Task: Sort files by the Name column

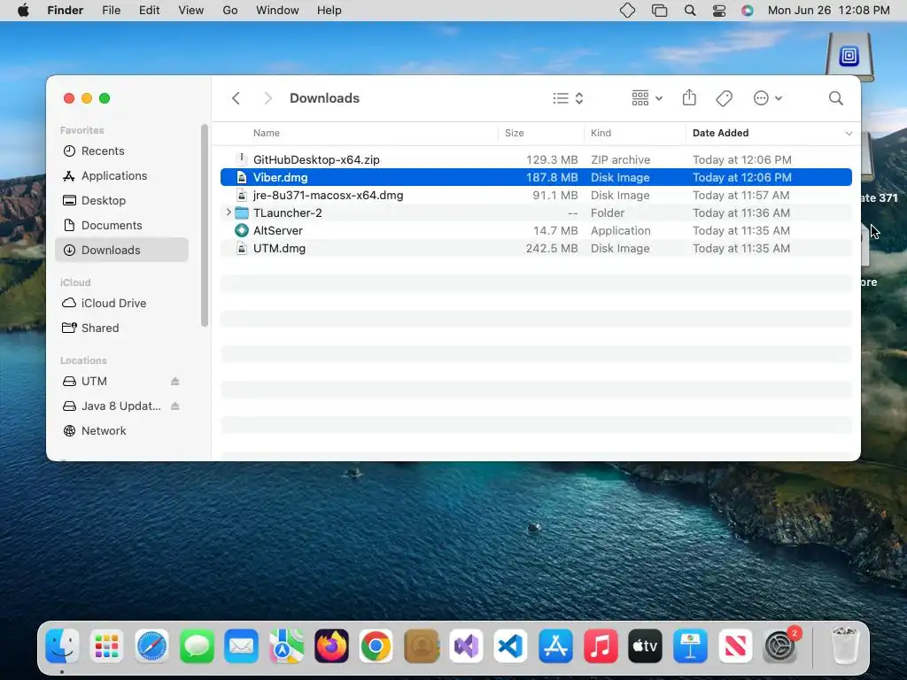Action: (267, 133)
